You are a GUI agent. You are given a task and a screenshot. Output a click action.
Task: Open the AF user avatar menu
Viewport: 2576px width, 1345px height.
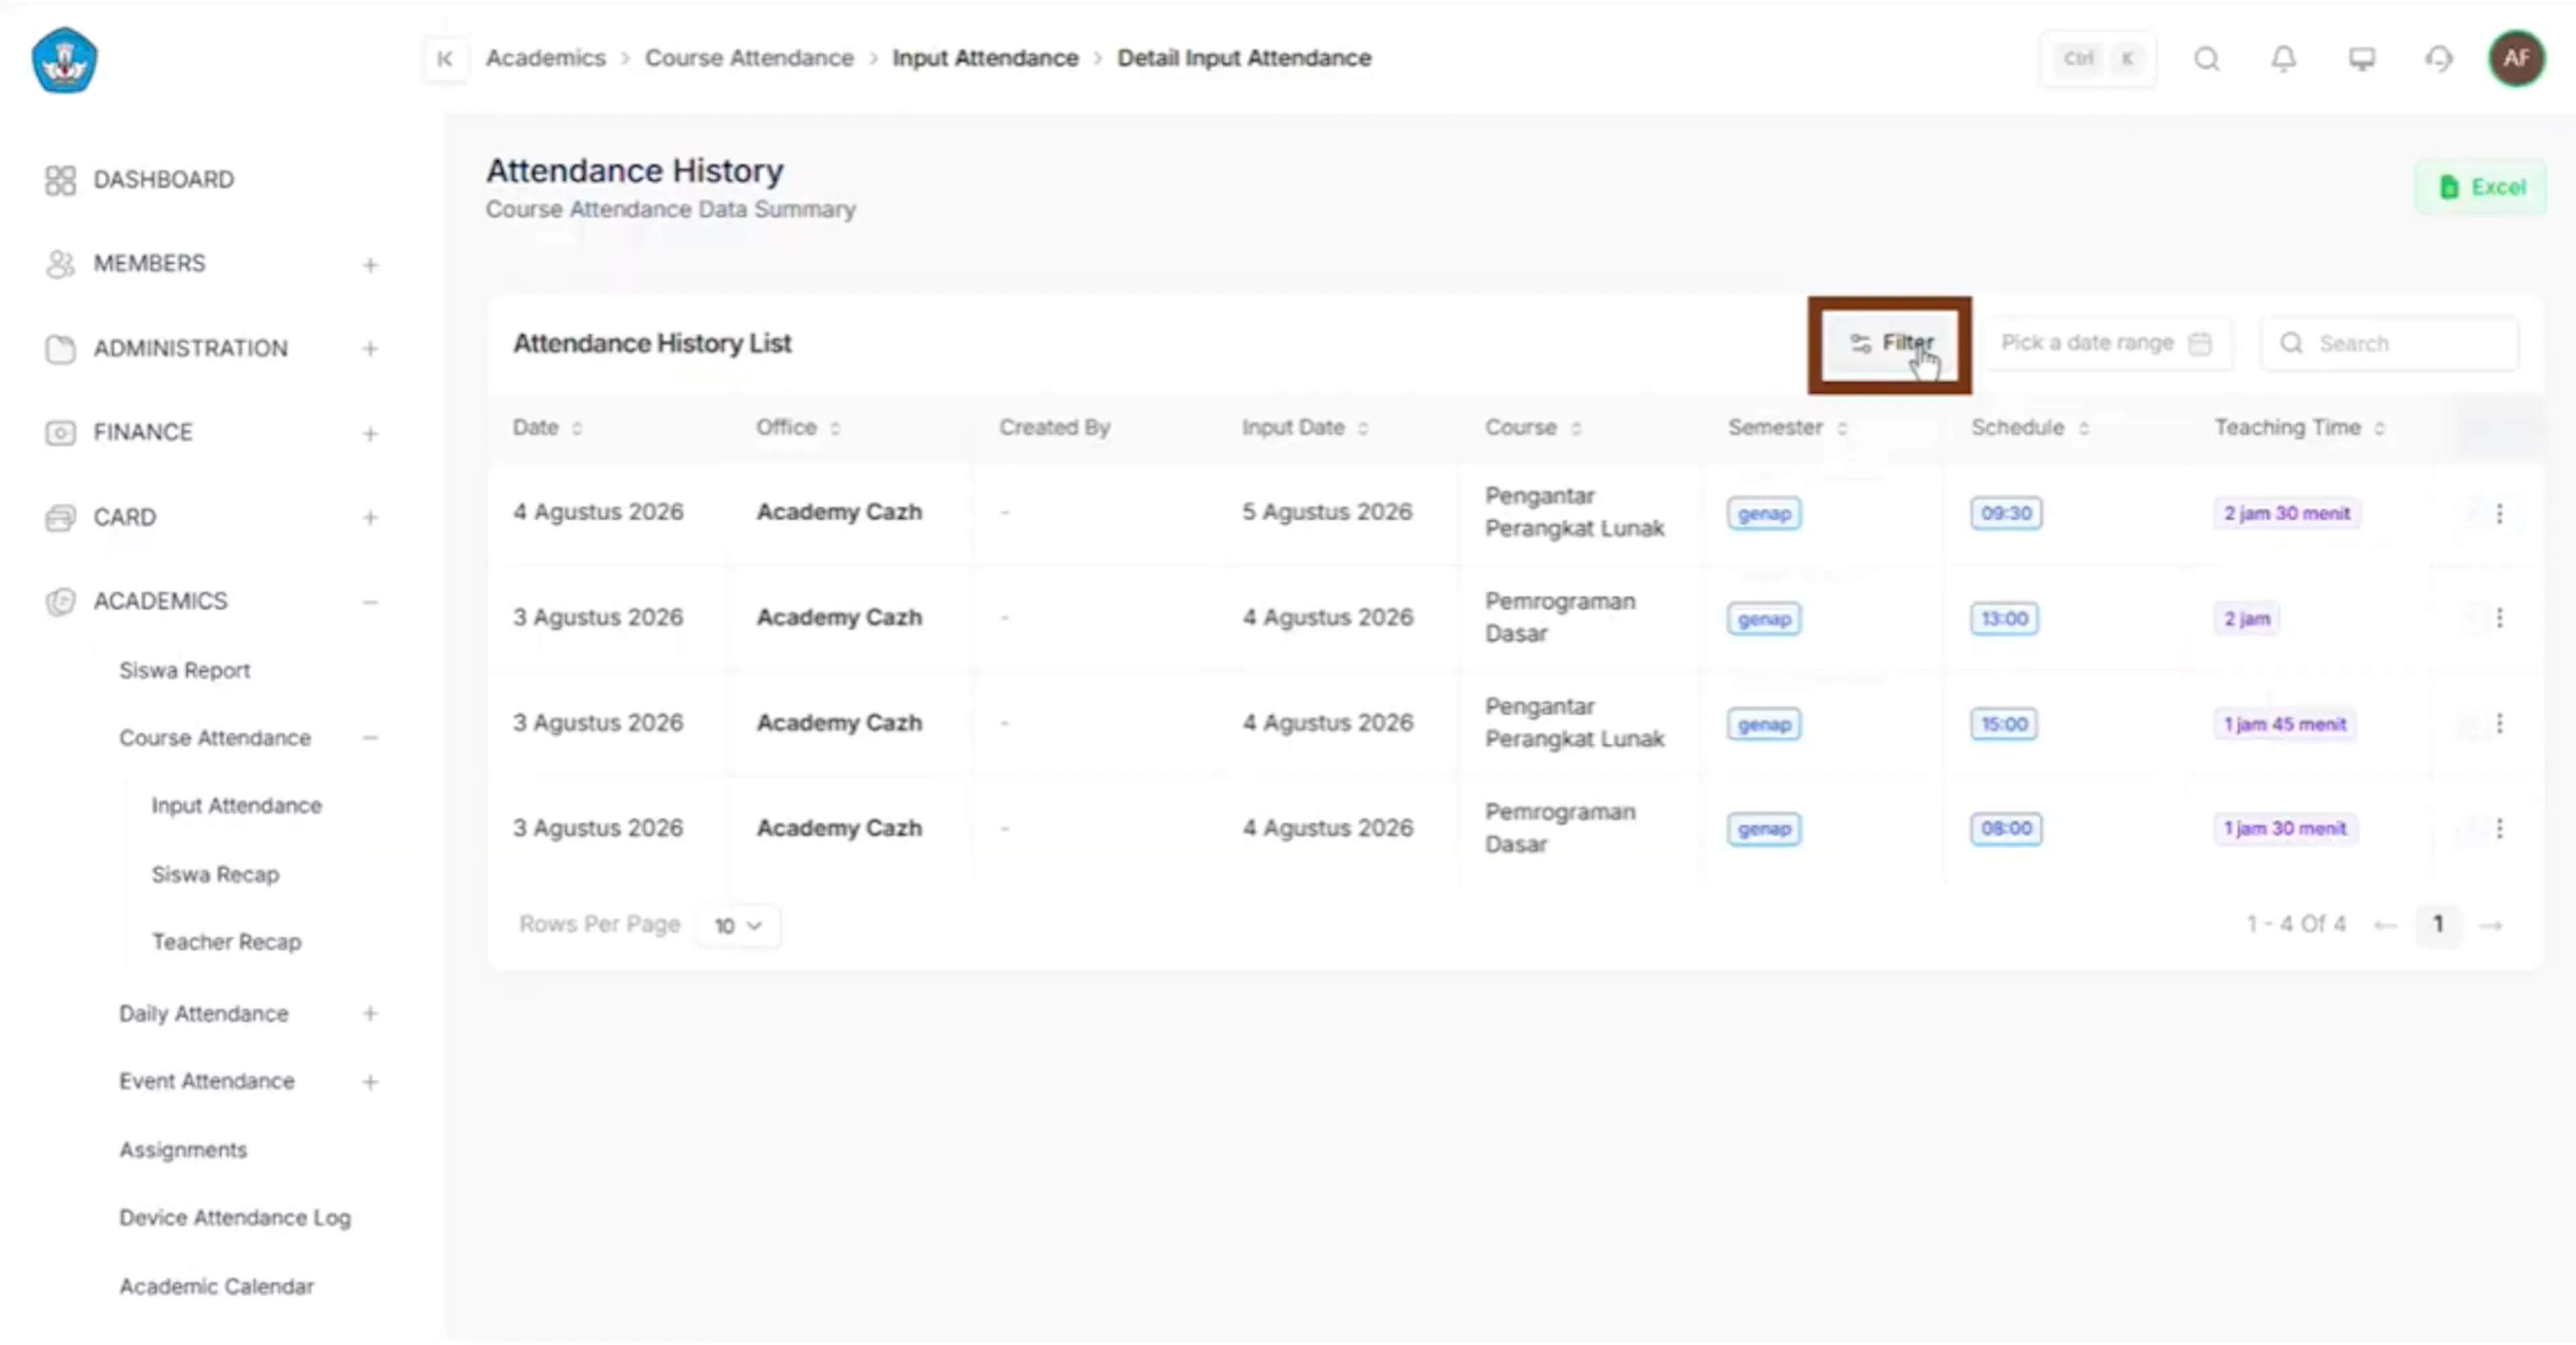(x=2516, y=59)
